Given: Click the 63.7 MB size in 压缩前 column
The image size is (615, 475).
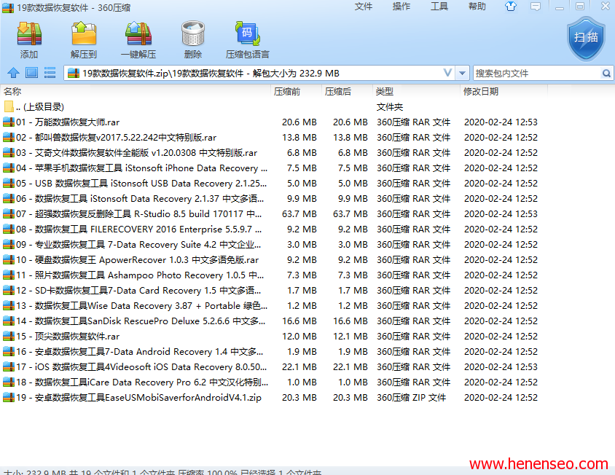Looking at the screenshot, I should 299,213.
